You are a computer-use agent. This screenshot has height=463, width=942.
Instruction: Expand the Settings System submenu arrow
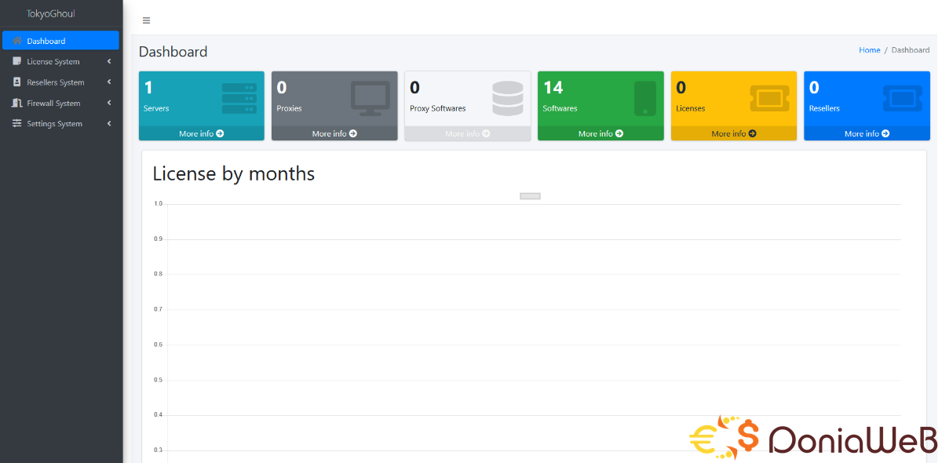tap(109, 124)
